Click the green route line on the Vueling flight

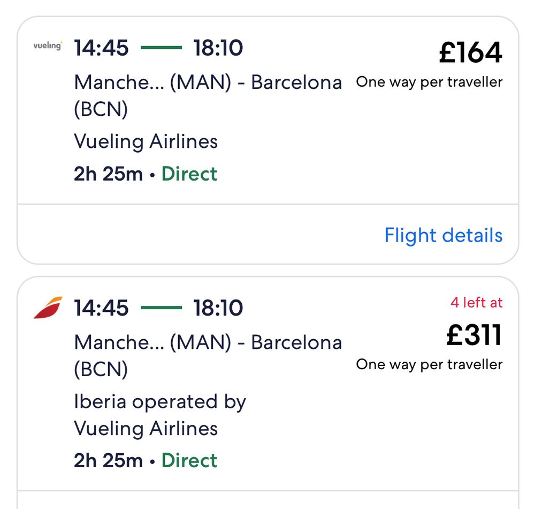161,48
